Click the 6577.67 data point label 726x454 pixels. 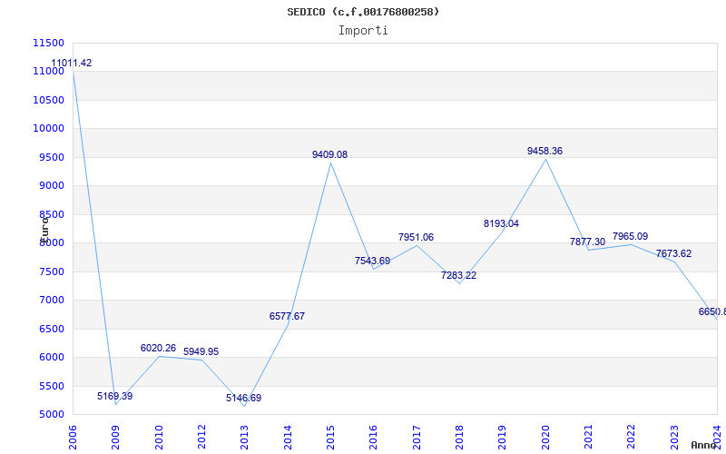287,316
